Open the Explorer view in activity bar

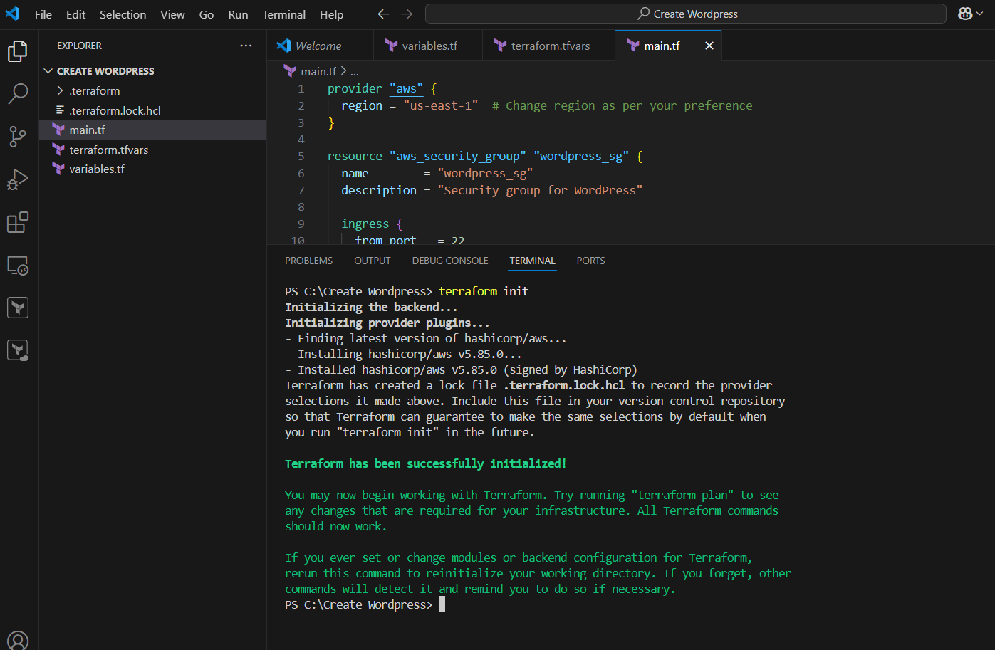18,51
